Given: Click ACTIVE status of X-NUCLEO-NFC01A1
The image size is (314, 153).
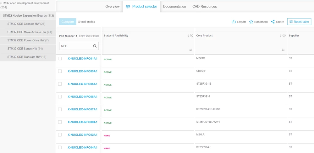Looking at the screenshot, I should (x=107, y=60).
